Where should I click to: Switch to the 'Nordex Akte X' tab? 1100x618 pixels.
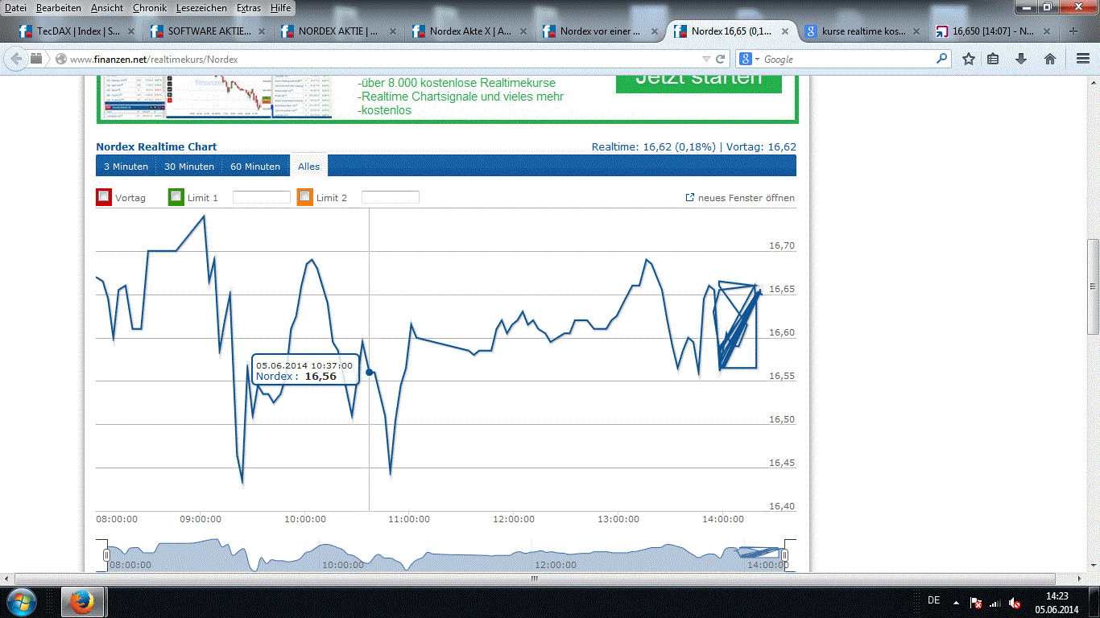coord(470,31)
